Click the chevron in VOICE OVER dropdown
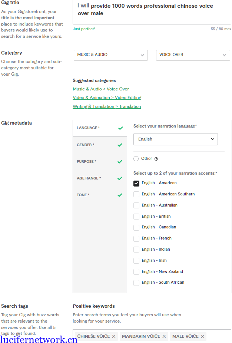Screen dimensions: 232x343 pyautogui.click(x=225, y=55)
